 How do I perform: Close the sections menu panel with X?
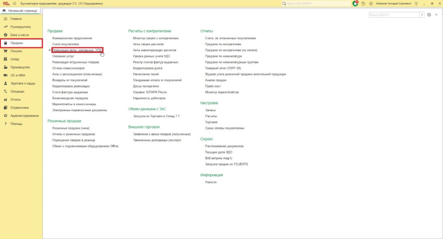(x=437, y=15)
